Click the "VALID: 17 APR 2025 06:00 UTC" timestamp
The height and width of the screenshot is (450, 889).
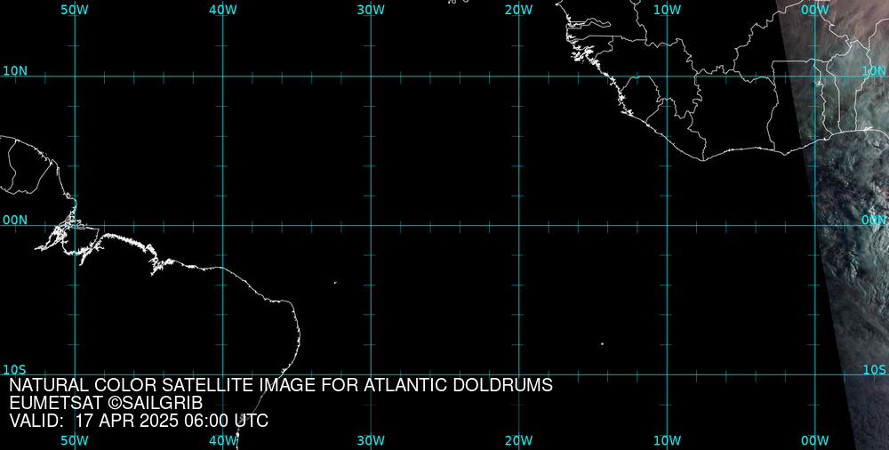tap(139, 421)
